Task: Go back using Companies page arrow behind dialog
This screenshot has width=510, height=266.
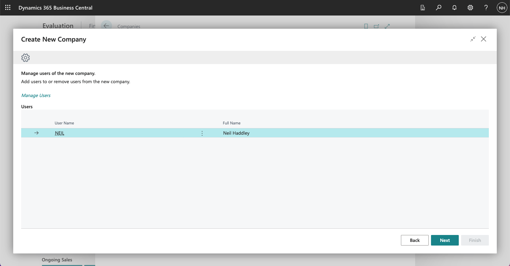Action: (106, 26)
